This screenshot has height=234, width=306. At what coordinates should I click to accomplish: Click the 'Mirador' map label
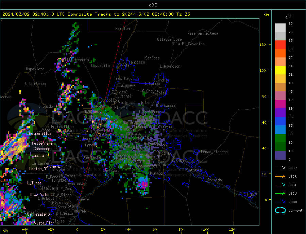pyautogui.click(x=157, y=173)
